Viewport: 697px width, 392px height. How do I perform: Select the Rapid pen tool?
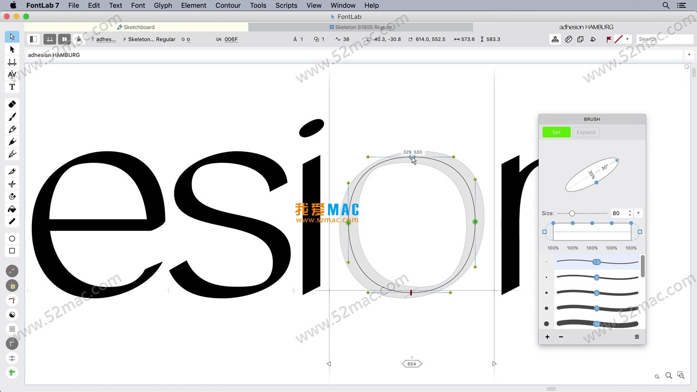(x=12, y=154)
